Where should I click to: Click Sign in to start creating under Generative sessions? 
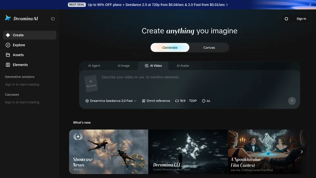tap(22, 85)
